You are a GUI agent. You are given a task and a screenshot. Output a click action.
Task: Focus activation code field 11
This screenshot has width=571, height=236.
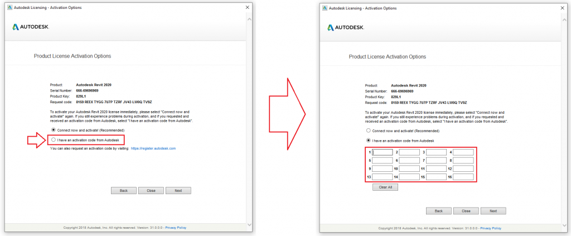[x=436, y=168]
